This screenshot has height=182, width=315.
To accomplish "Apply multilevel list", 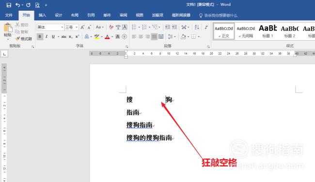I will pos(155,27).
